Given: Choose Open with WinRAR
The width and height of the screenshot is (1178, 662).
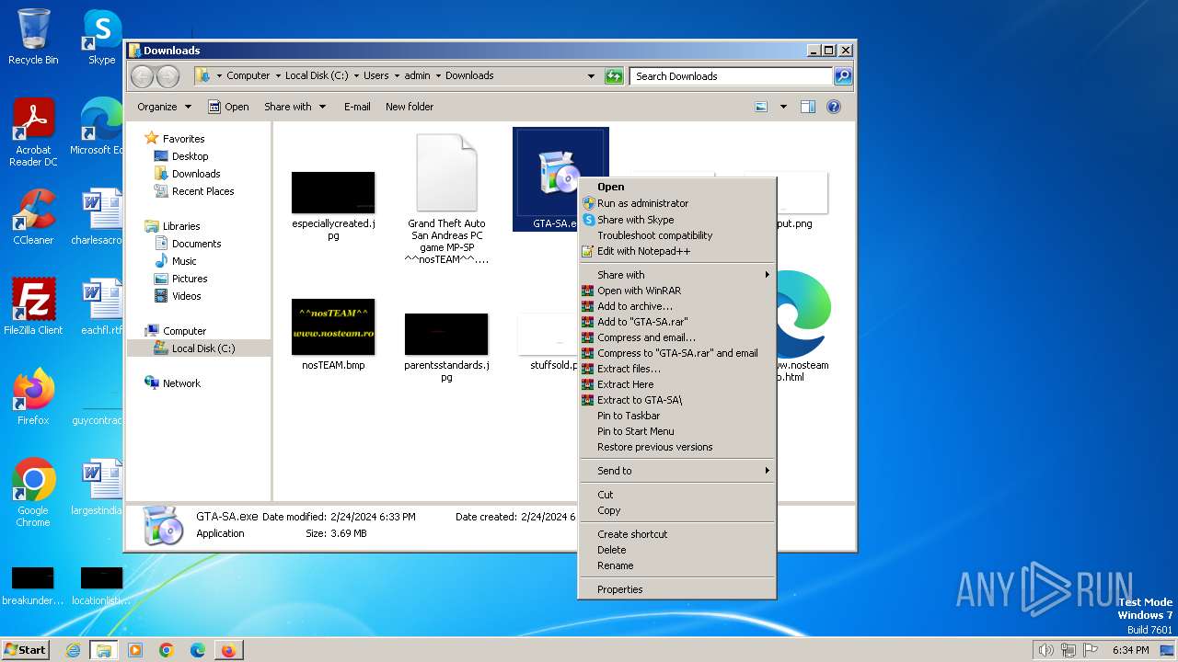Looking at the screenshot, I should (677, 291).
